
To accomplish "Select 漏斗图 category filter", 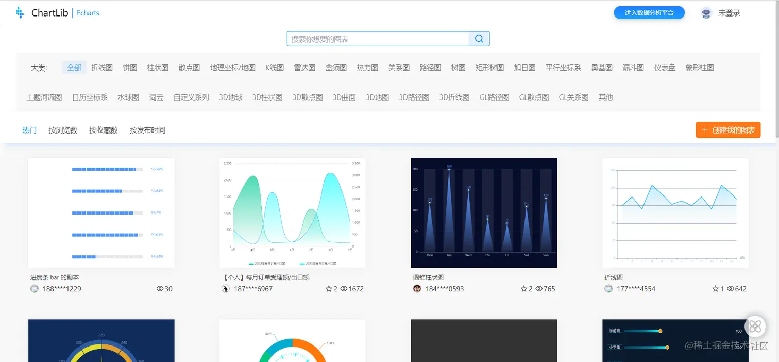I will 633,68.
